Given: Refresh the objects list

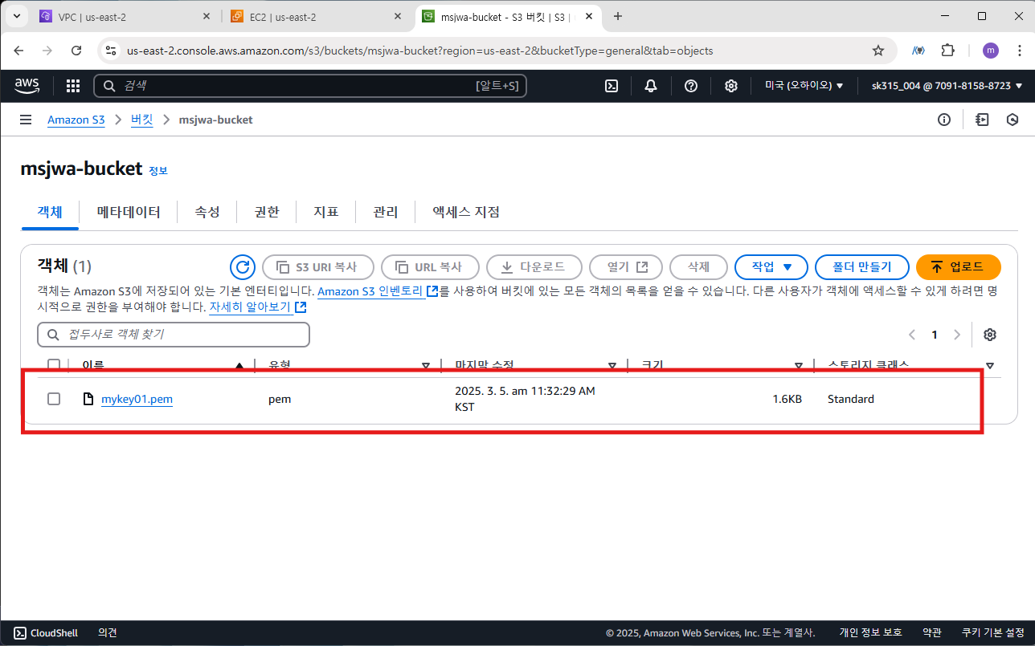Looking at the screenshot, I should [242, 267].
